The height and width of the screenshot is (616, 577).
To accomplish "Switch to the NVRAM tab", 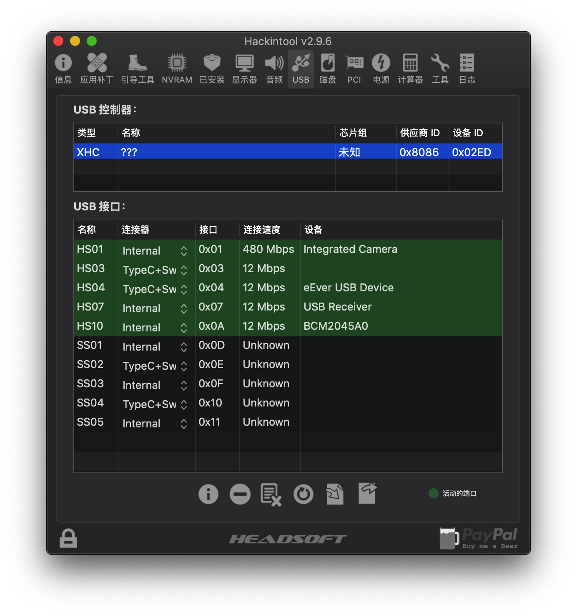I will coord(177,69).
